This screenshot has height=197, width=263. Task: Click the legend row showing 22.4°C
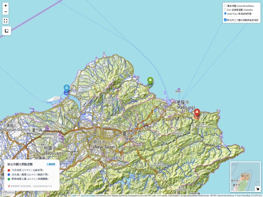28,175
